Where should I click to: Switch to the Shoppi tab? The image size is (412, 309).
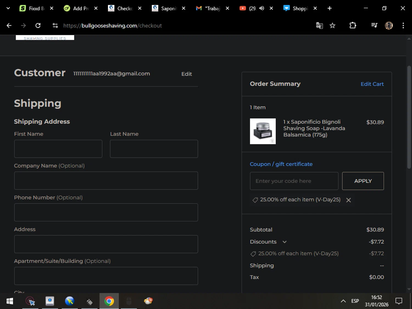(297, 8)
